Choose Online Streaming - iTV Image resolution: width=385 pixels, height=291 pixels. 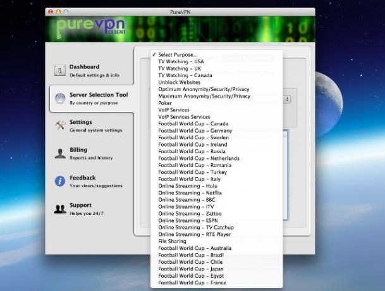tap(217, 206)
